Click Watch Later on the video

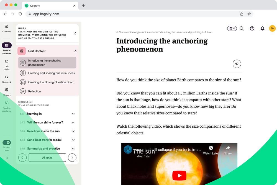coord(211,150)
